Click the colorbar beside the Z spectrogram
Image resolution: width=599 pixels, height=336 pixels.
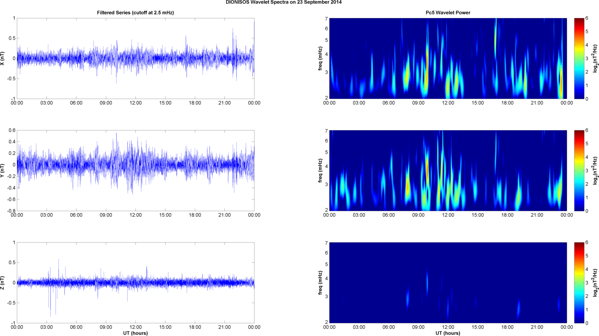point(579,283)
